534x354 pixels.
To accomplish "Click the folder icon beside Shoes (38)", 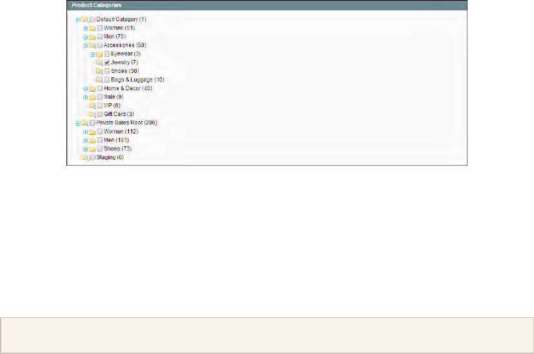I will 99,71.
